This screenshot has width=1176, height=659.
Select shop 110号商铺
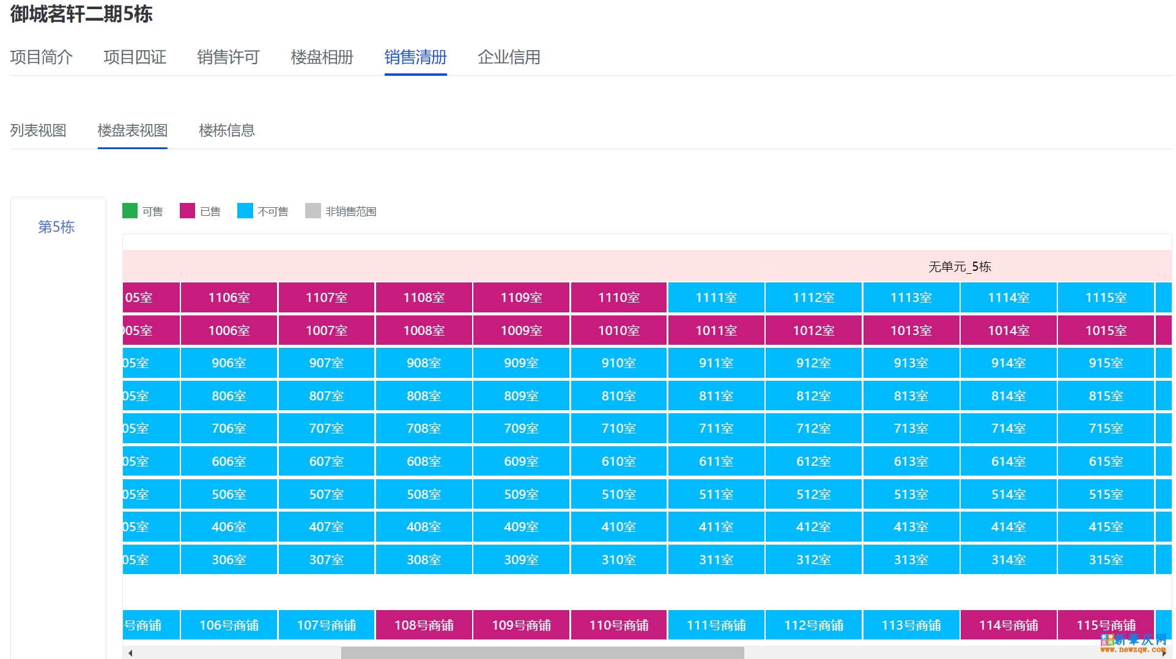618,625
